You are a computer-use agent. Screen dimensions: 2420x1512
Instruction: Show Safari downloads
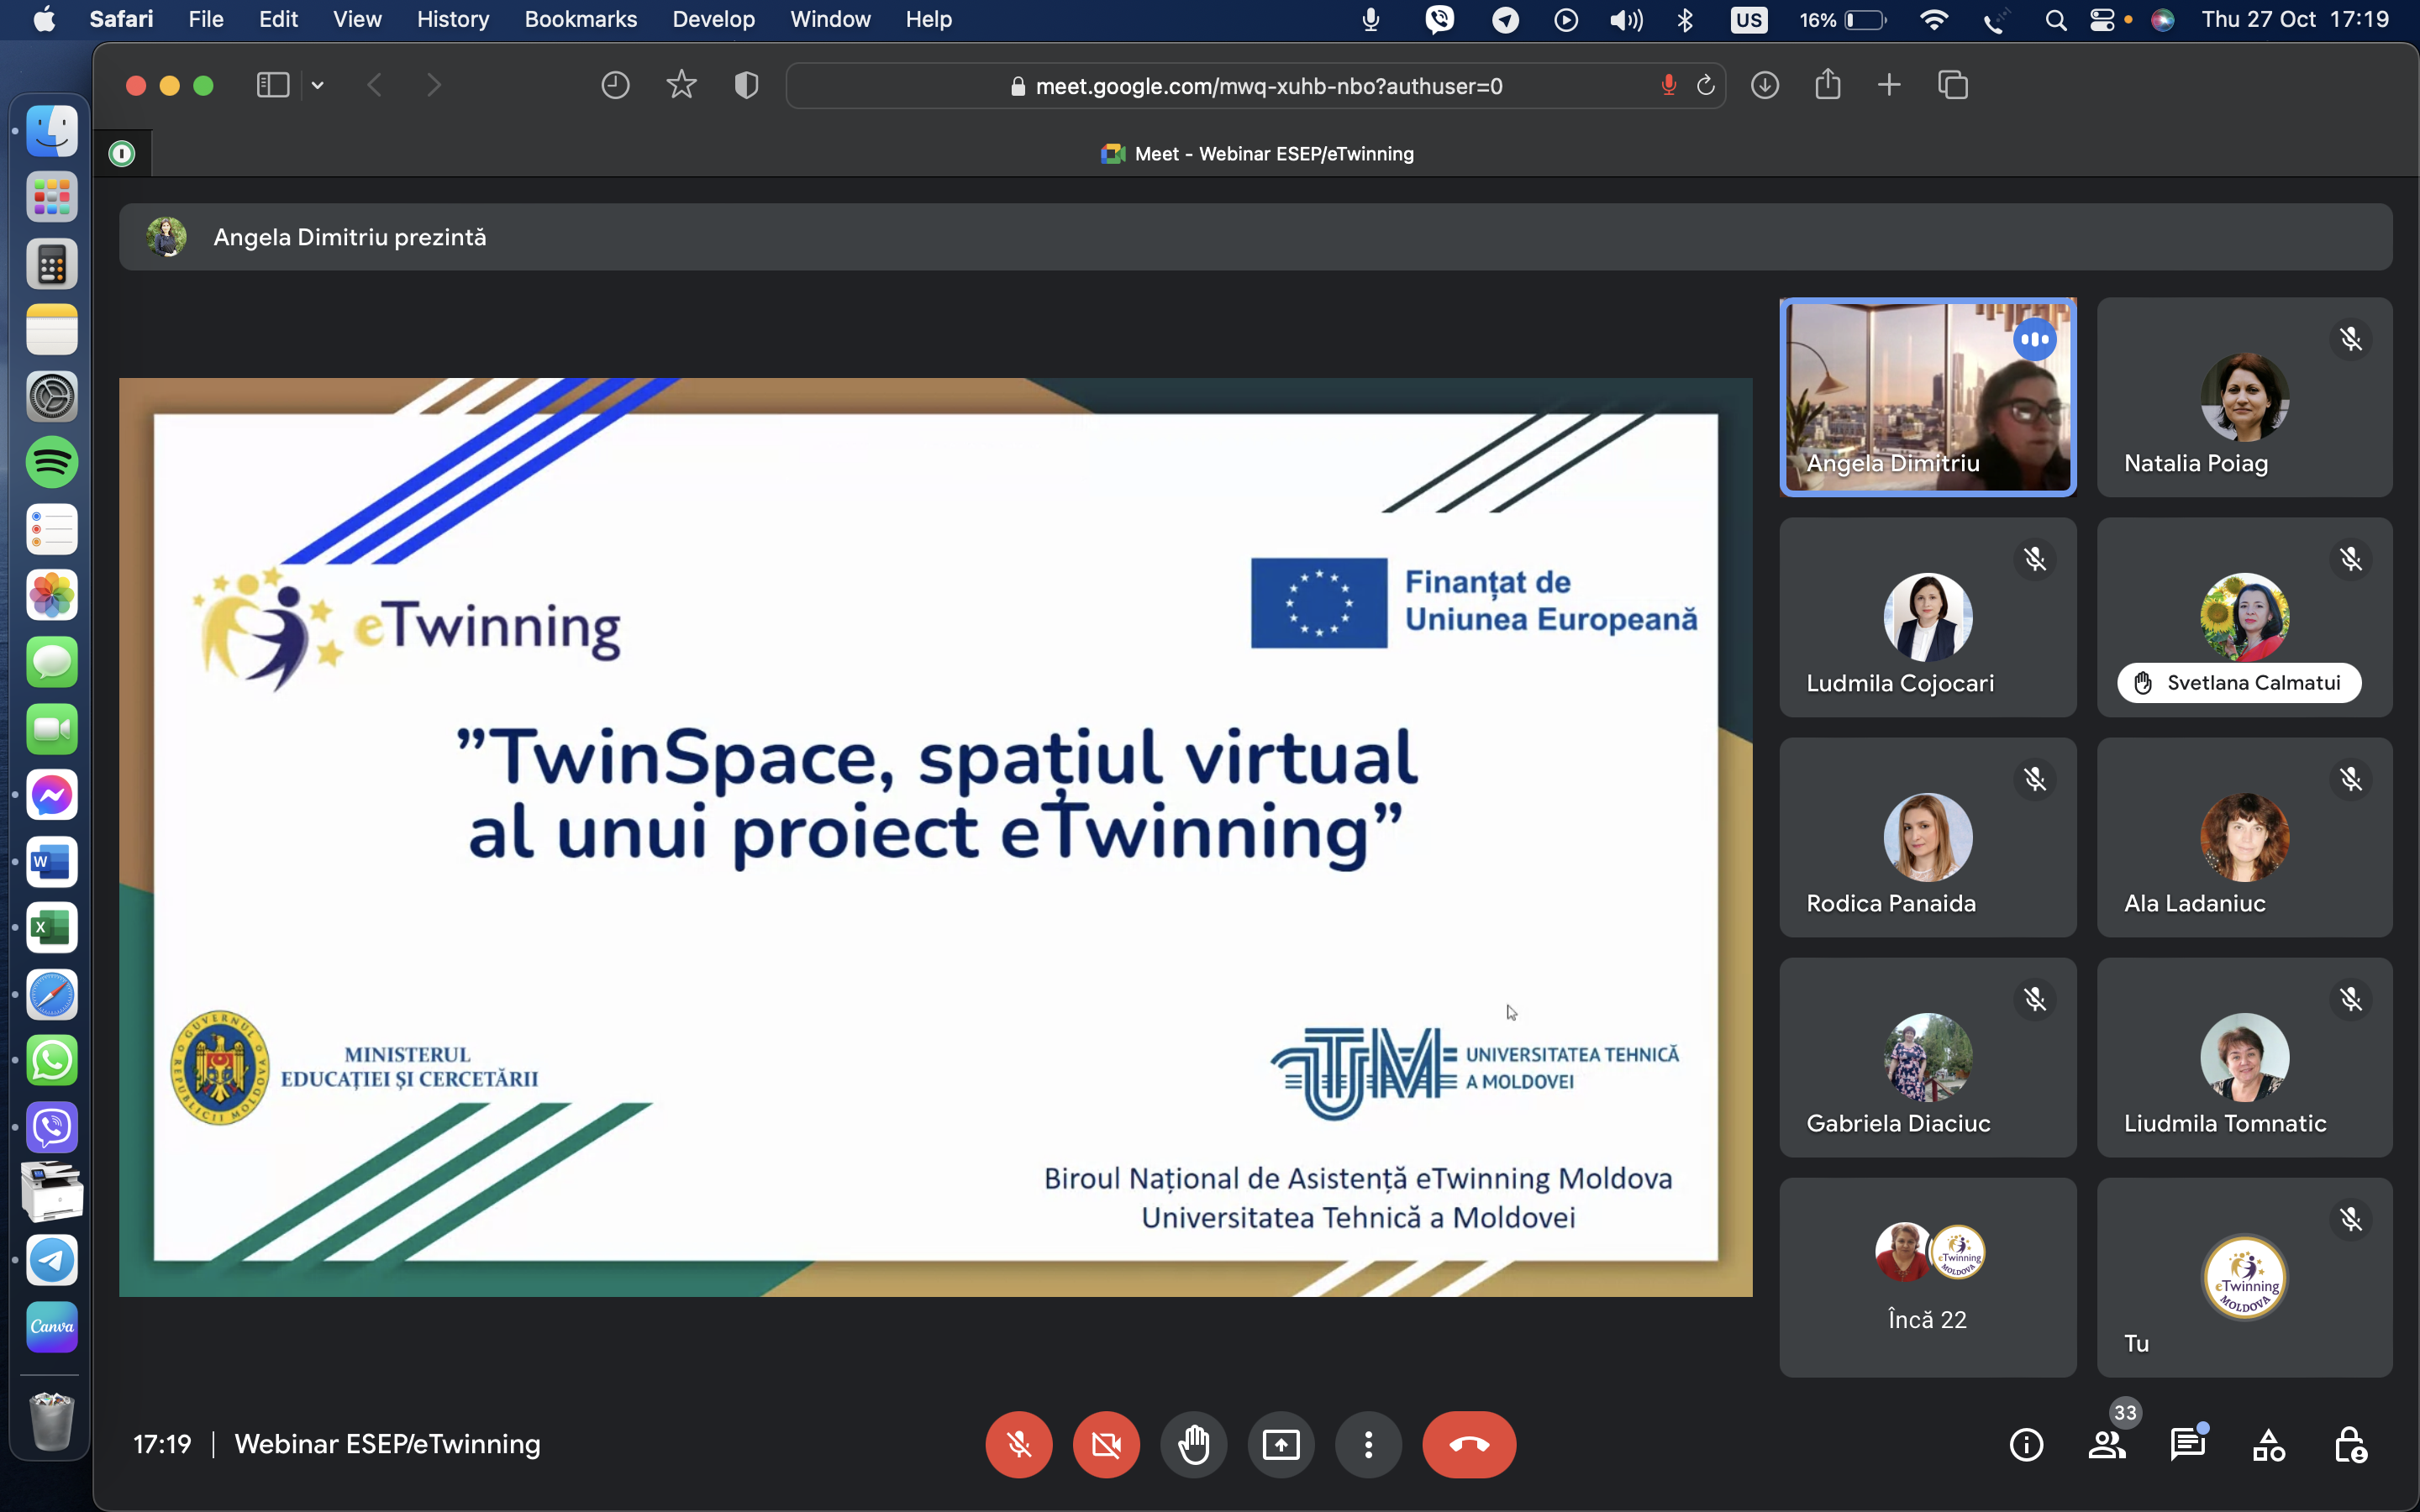coord(1765,85)
